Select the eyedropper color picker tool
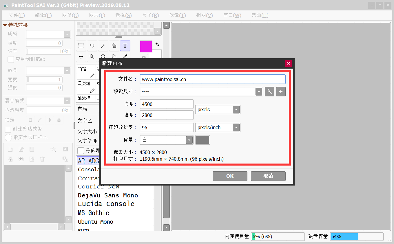Screen dimensions: 394x244 coord(125,56)
